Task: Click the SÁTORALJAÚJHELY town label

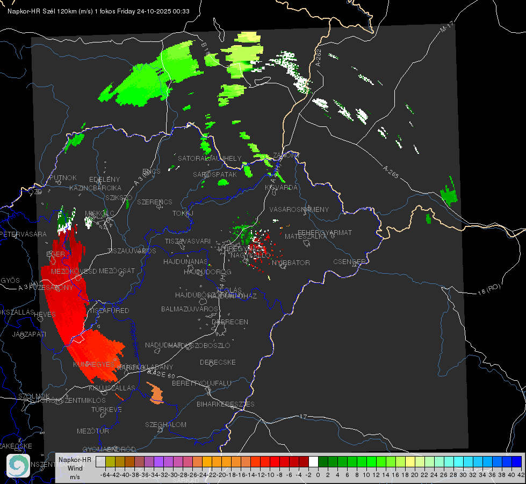Action: click(x=210, y=158)
